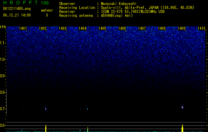Image resolution: width=208 pixels, height=132 pixels.
Task: Select the bright meteor echo near 1409
Action: [182, 107]
